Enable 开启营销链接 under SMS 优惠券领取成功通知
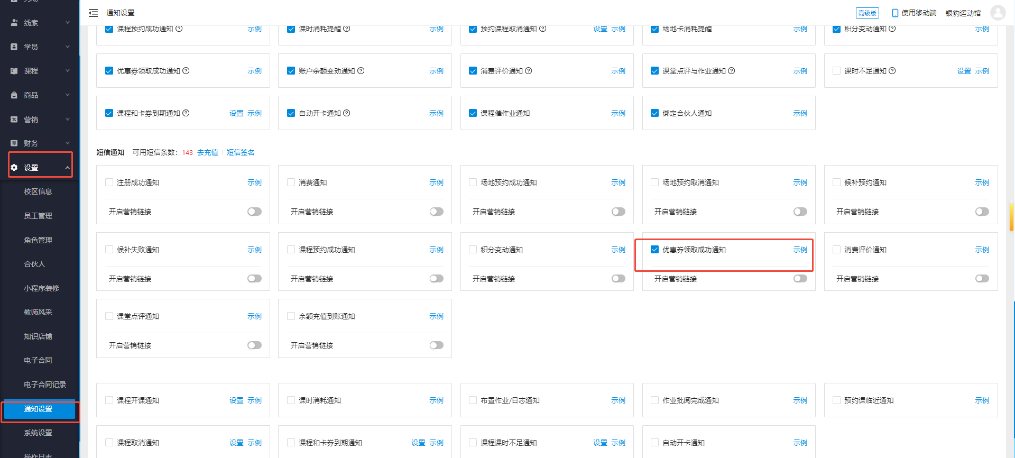Image resolution: width=1015 pixels, height=458 pixels. coord(800,279)
